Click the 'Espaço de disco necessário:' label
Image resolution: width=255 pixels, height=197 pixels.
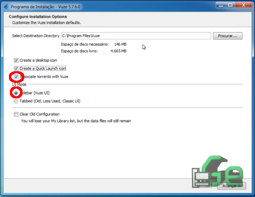85,44
